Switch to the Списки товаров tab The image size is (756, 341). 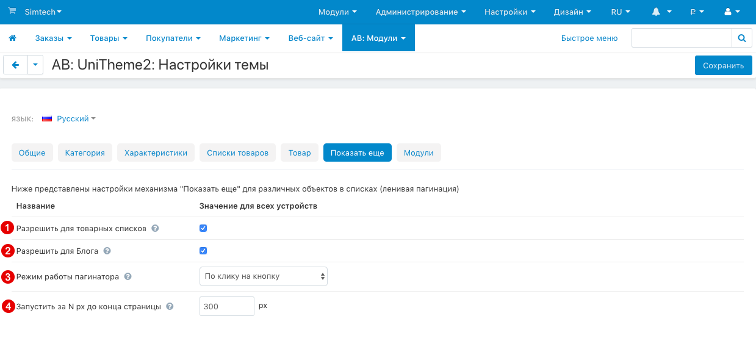pyautogui.click(x=237, y=153)
